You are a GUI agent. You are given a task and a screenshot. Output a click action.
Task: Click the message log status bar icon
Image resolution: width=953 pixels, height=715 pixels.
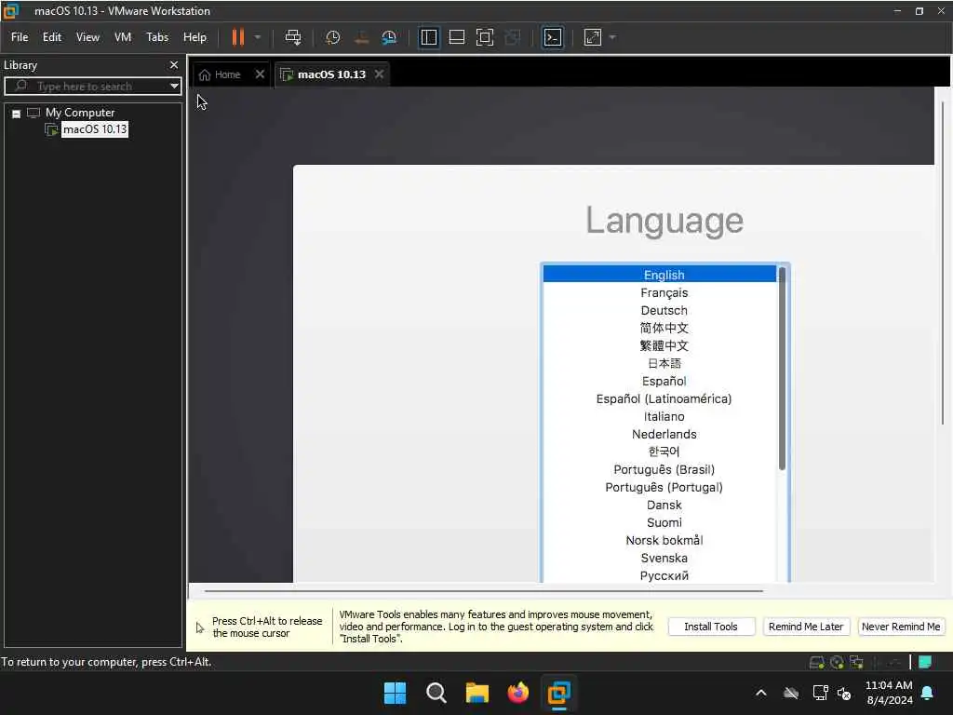(x=925, y=662)
